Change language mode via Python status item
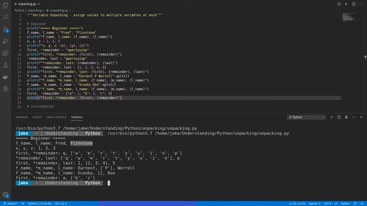 [x=345, y=204]
